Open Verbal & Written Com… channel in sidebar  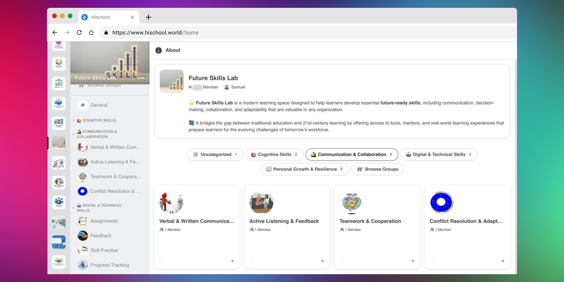[110, 147]
